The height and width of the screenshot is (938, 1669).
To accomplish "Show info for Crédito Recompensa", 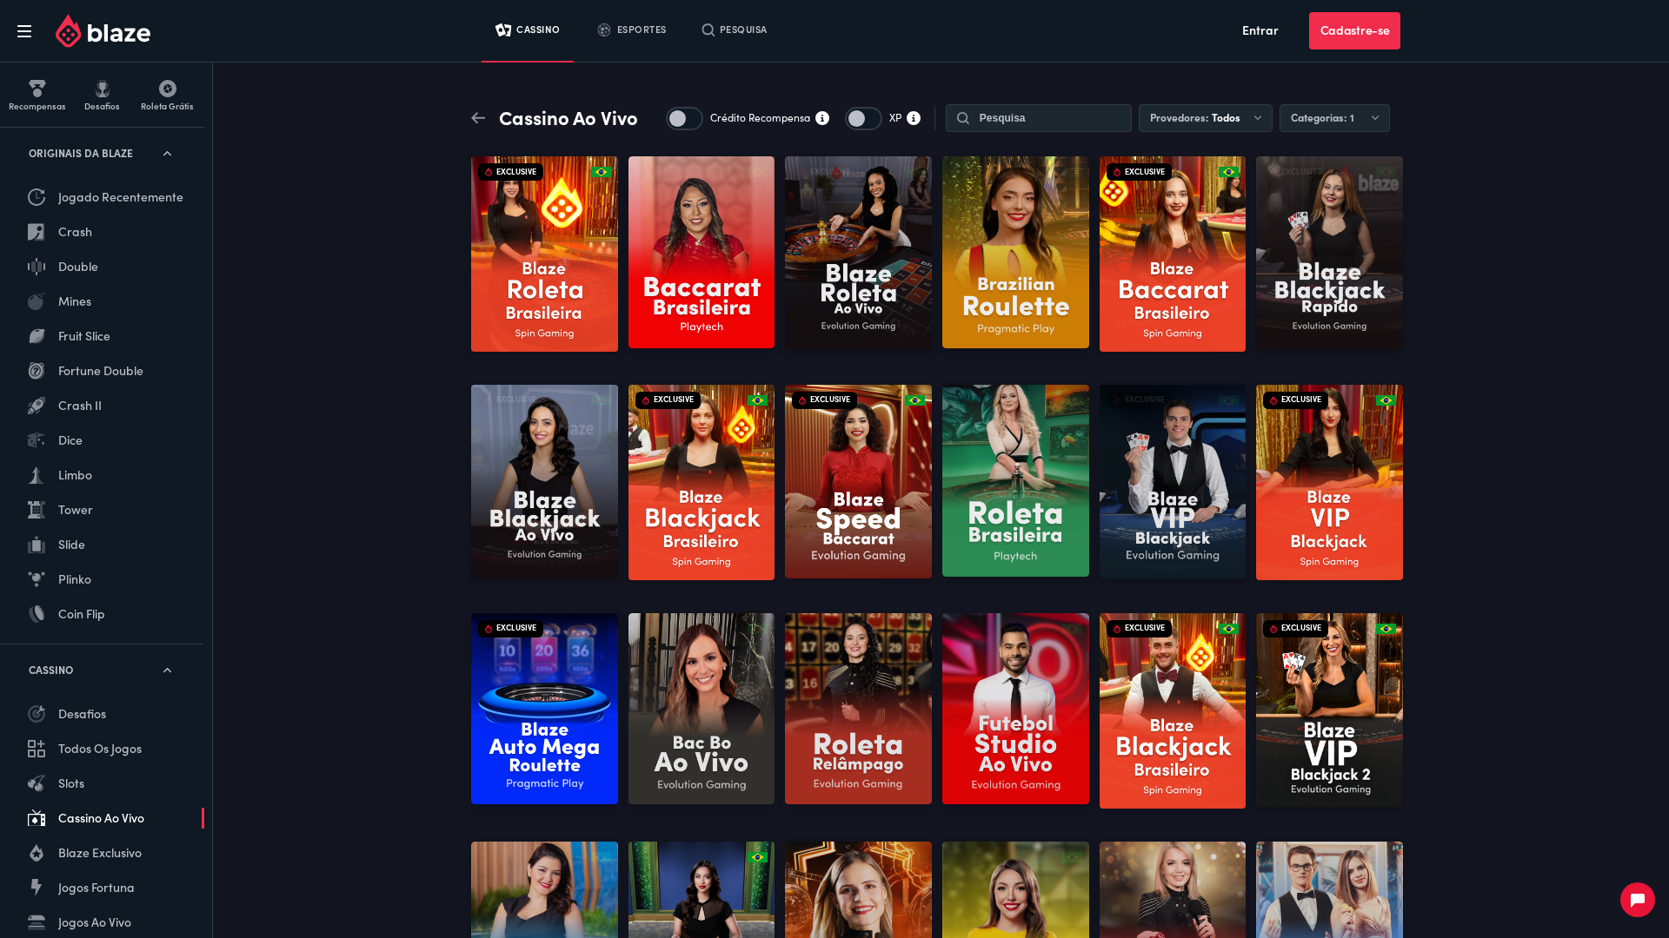I will 822,118.
